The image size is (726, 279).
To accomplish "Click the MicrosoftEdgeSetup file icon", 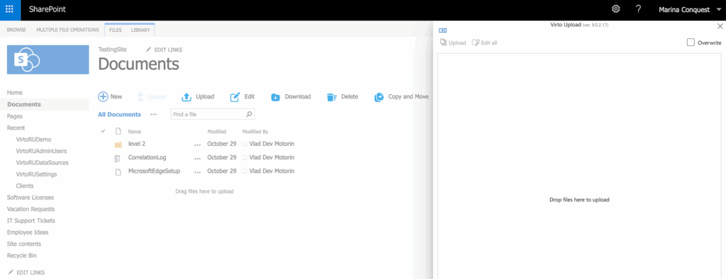I will click(x=118, y=171).
